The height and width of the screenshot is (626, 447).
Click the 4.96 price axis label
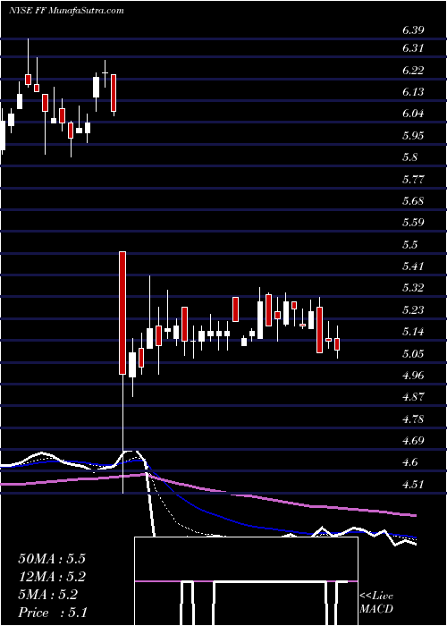(413, 375)
